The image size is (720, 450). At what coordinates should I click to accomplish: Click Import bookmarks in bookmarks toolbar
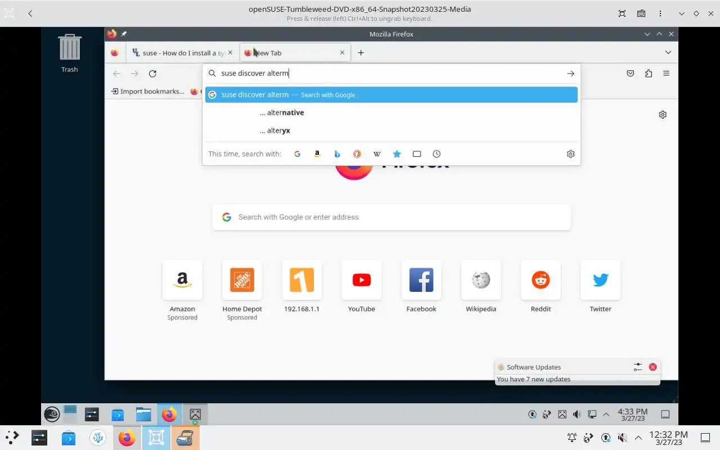[148, 91]
